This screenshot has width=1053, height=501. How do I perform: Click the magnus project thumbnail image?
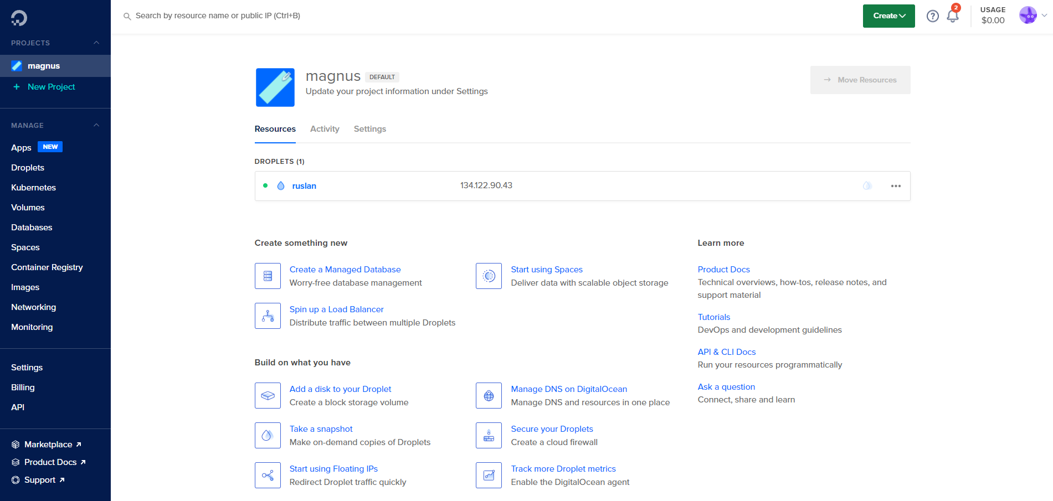coord(275,87)
